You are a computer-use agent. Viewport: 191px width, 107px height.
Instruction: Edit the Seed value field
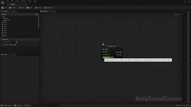pyautogui.click(x=109, y=55)
